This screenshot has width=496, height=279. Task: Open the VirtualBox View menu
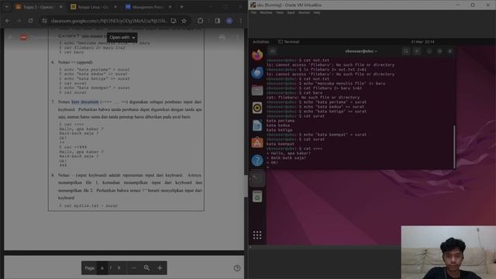[x=280, y=12]
